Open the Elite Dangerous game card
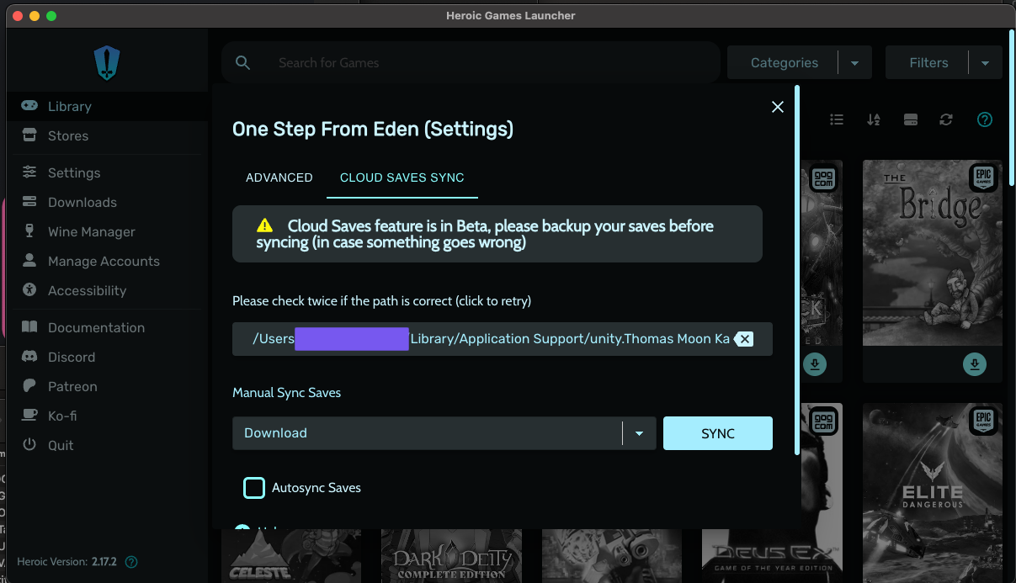This screenshot has width=1016, height=583. pyautogui.click(x=933, y=493)
